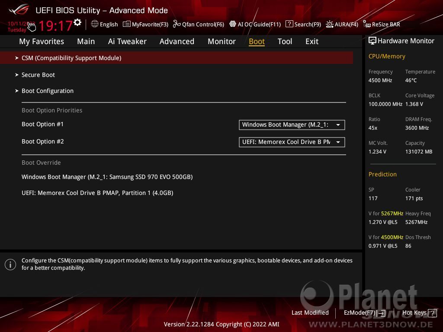
Task: Override boot with Windows Boot Manager Samsung SSD
Action: click(107, 177)
